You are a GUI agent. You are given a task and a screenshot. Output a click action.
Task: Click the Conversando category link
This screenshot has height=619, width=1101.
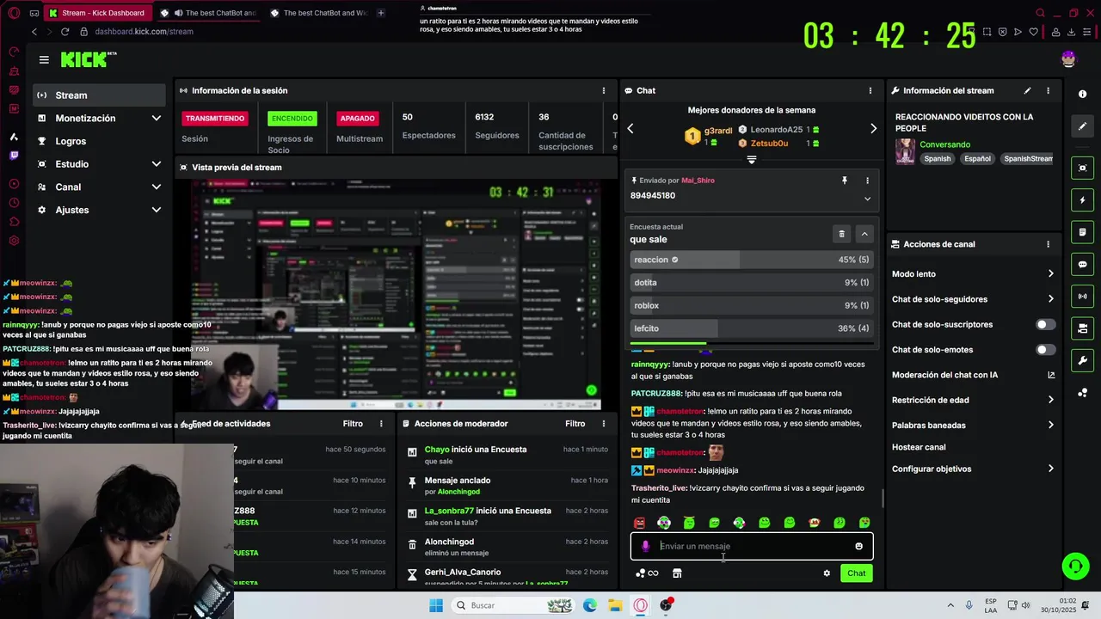click(944, 144)
